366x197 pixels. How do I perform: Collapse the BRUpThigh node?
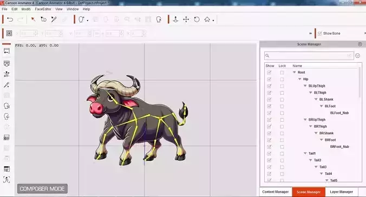point(305,120)
